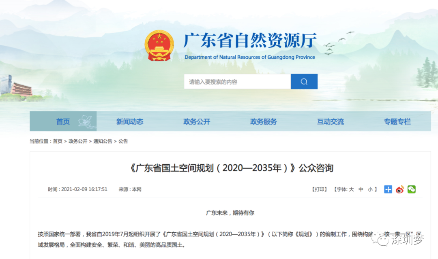The width and height of the screenshot is (438, 259).
Task: Set font size to 中
Action: (x=361, y=189)
